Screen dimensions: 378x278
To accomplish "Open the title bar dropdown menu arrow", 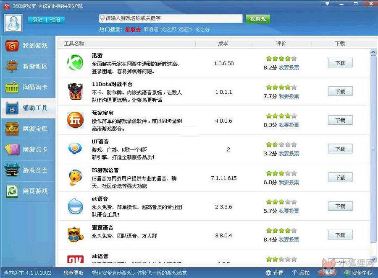I will coord(327,4).
